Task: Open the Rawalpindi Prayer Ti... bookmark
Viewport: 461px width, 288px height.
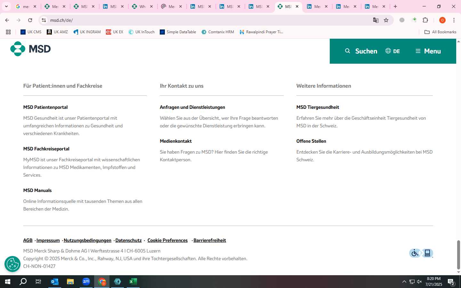Action: (x=261, y=32)
